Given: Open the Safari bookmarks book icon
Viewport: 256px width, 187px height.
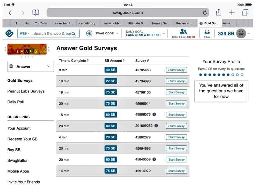Looking at the screenshot, I should pos(36,13).
